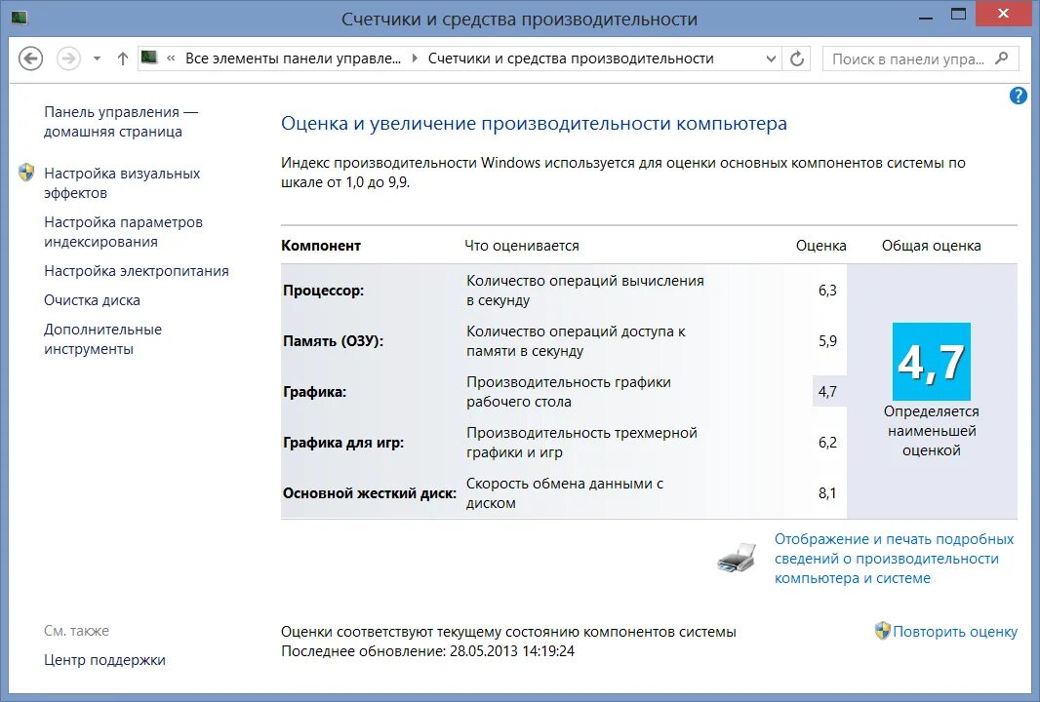The width and height of the screenshot is (1040, 702).
Task: Click the highlighted graphics score 4,7
Action: pos(827,392)
